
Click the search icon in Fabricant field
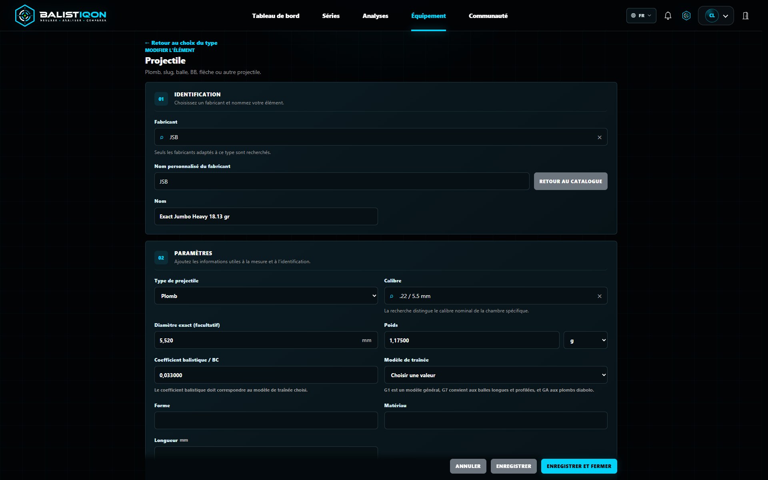click(x=162, y=137)
